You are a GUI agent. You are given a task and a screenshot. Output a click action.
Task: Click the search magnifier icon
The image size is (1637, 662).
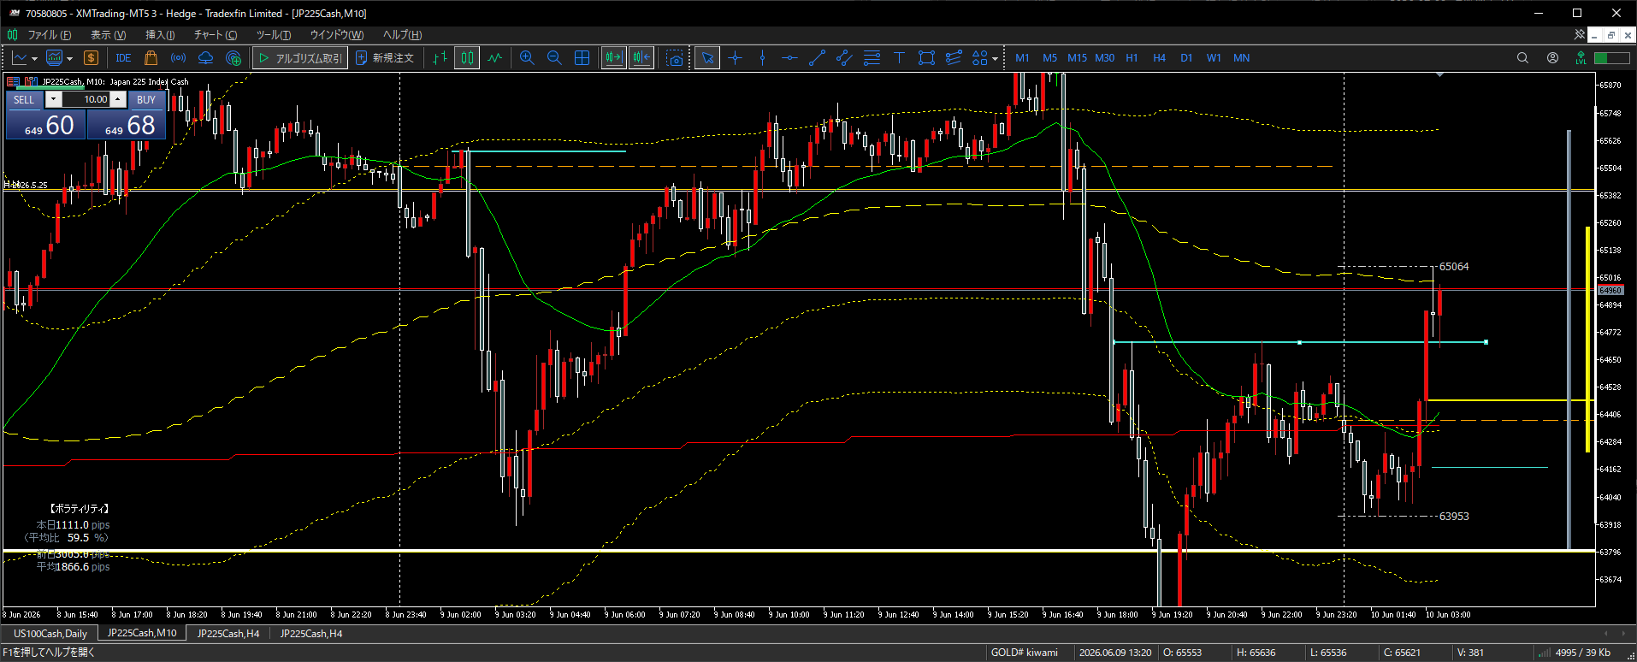[1522, 58]
